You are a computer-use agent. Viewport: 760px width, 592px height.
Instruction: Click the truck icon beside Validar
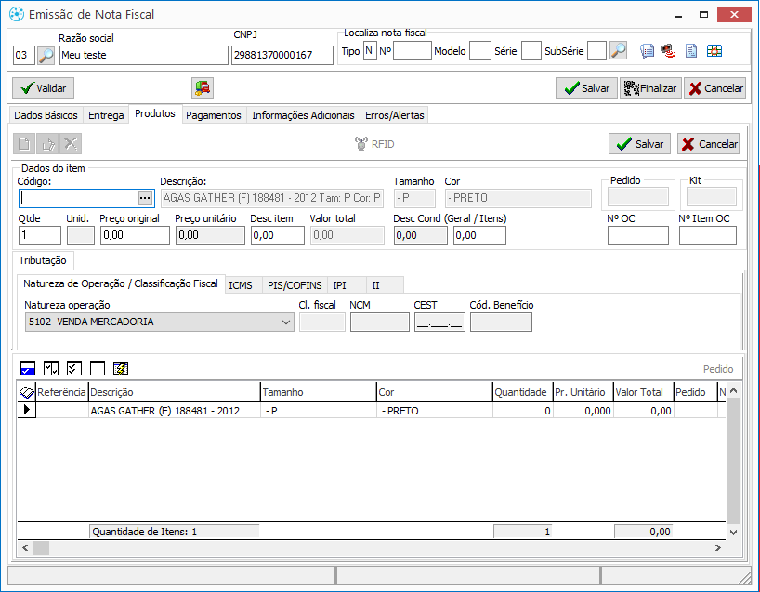click(x=203, y=87)
